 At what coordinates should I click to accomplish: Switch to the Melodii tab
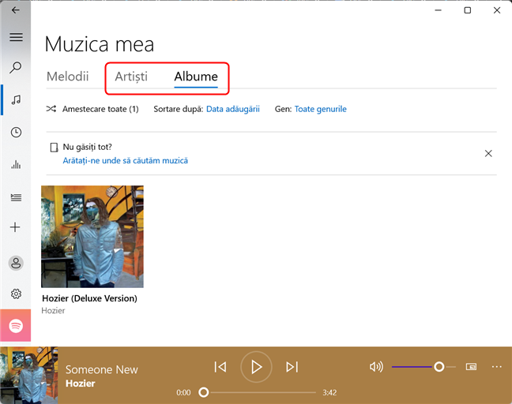[x=68, y=77]
